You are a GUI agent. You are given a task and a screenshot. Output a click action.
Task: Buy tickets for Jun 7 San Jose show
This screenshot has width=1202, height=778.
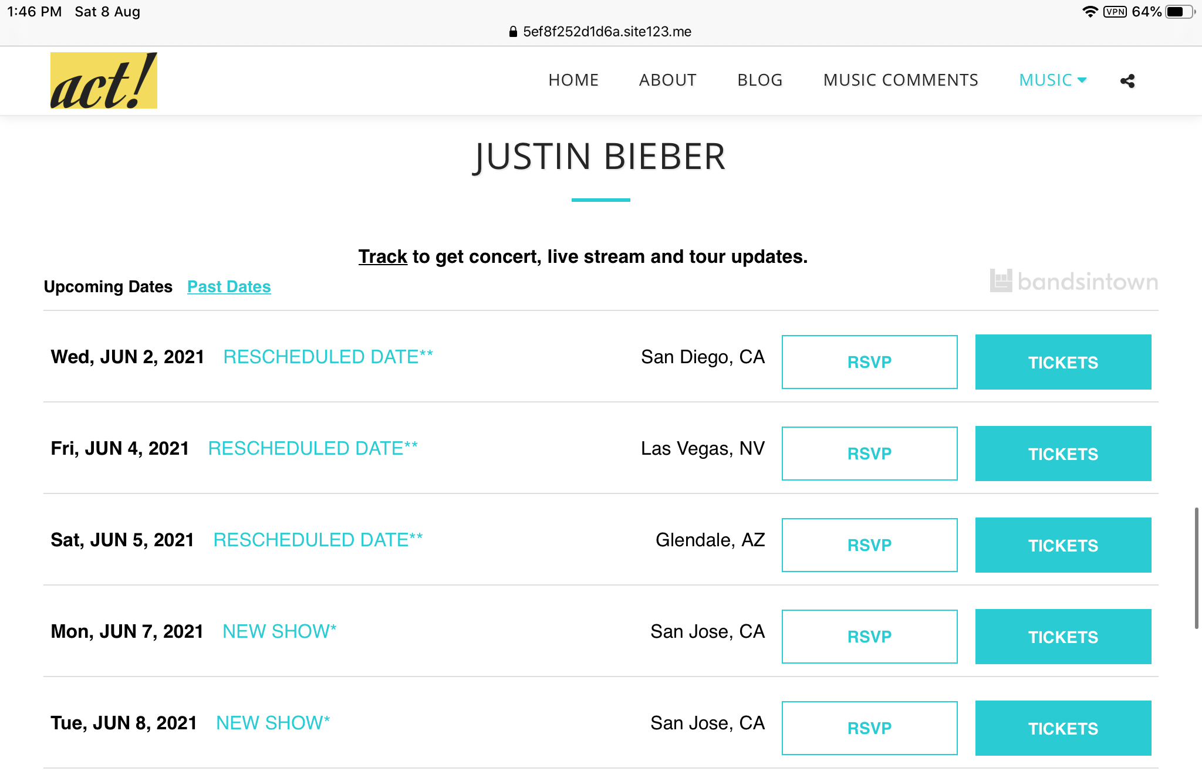1063,637
